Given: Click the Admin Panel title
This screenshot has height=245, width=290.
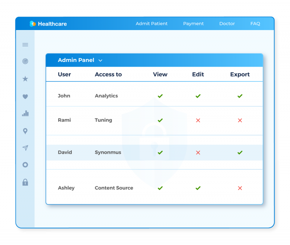Looking at the screenshot, I should pos(76,60).
